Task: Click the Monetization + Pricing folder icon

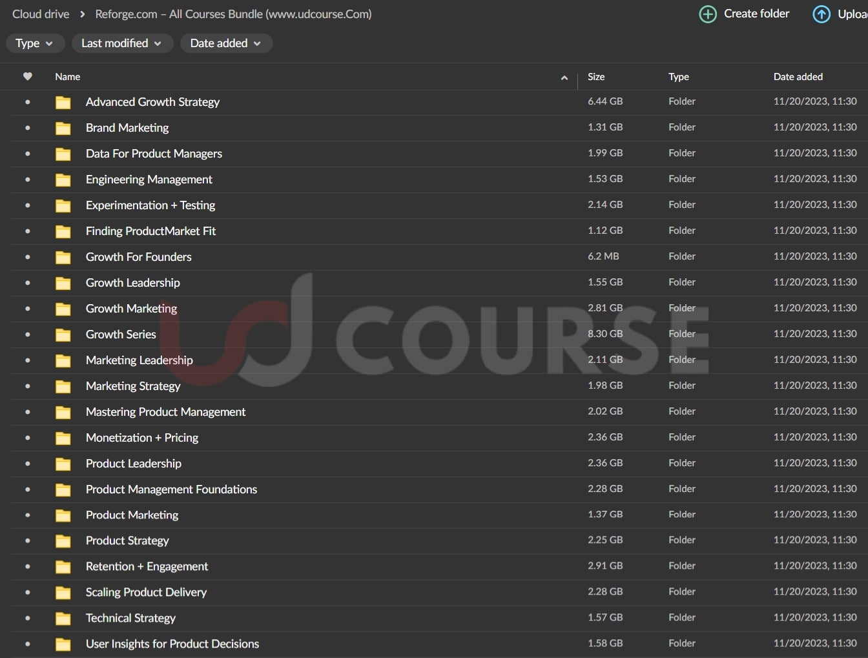Action: (x=63, y=438)
